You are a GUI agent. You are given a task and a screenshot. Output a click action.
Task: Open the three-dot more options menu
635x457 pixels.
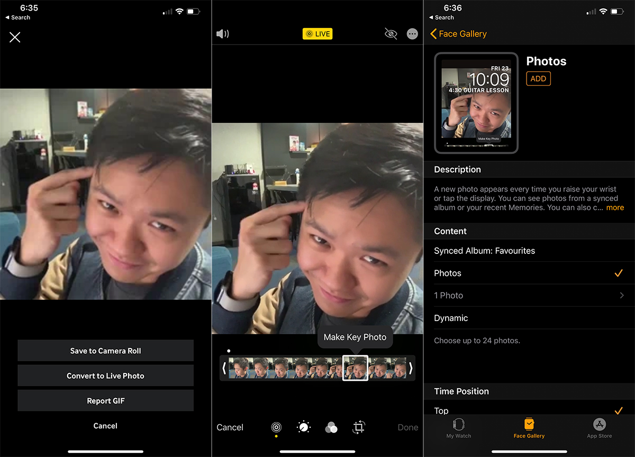click(x=412, y=34)
